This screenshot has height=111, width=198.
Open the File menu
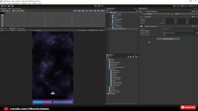click(2, 3)
